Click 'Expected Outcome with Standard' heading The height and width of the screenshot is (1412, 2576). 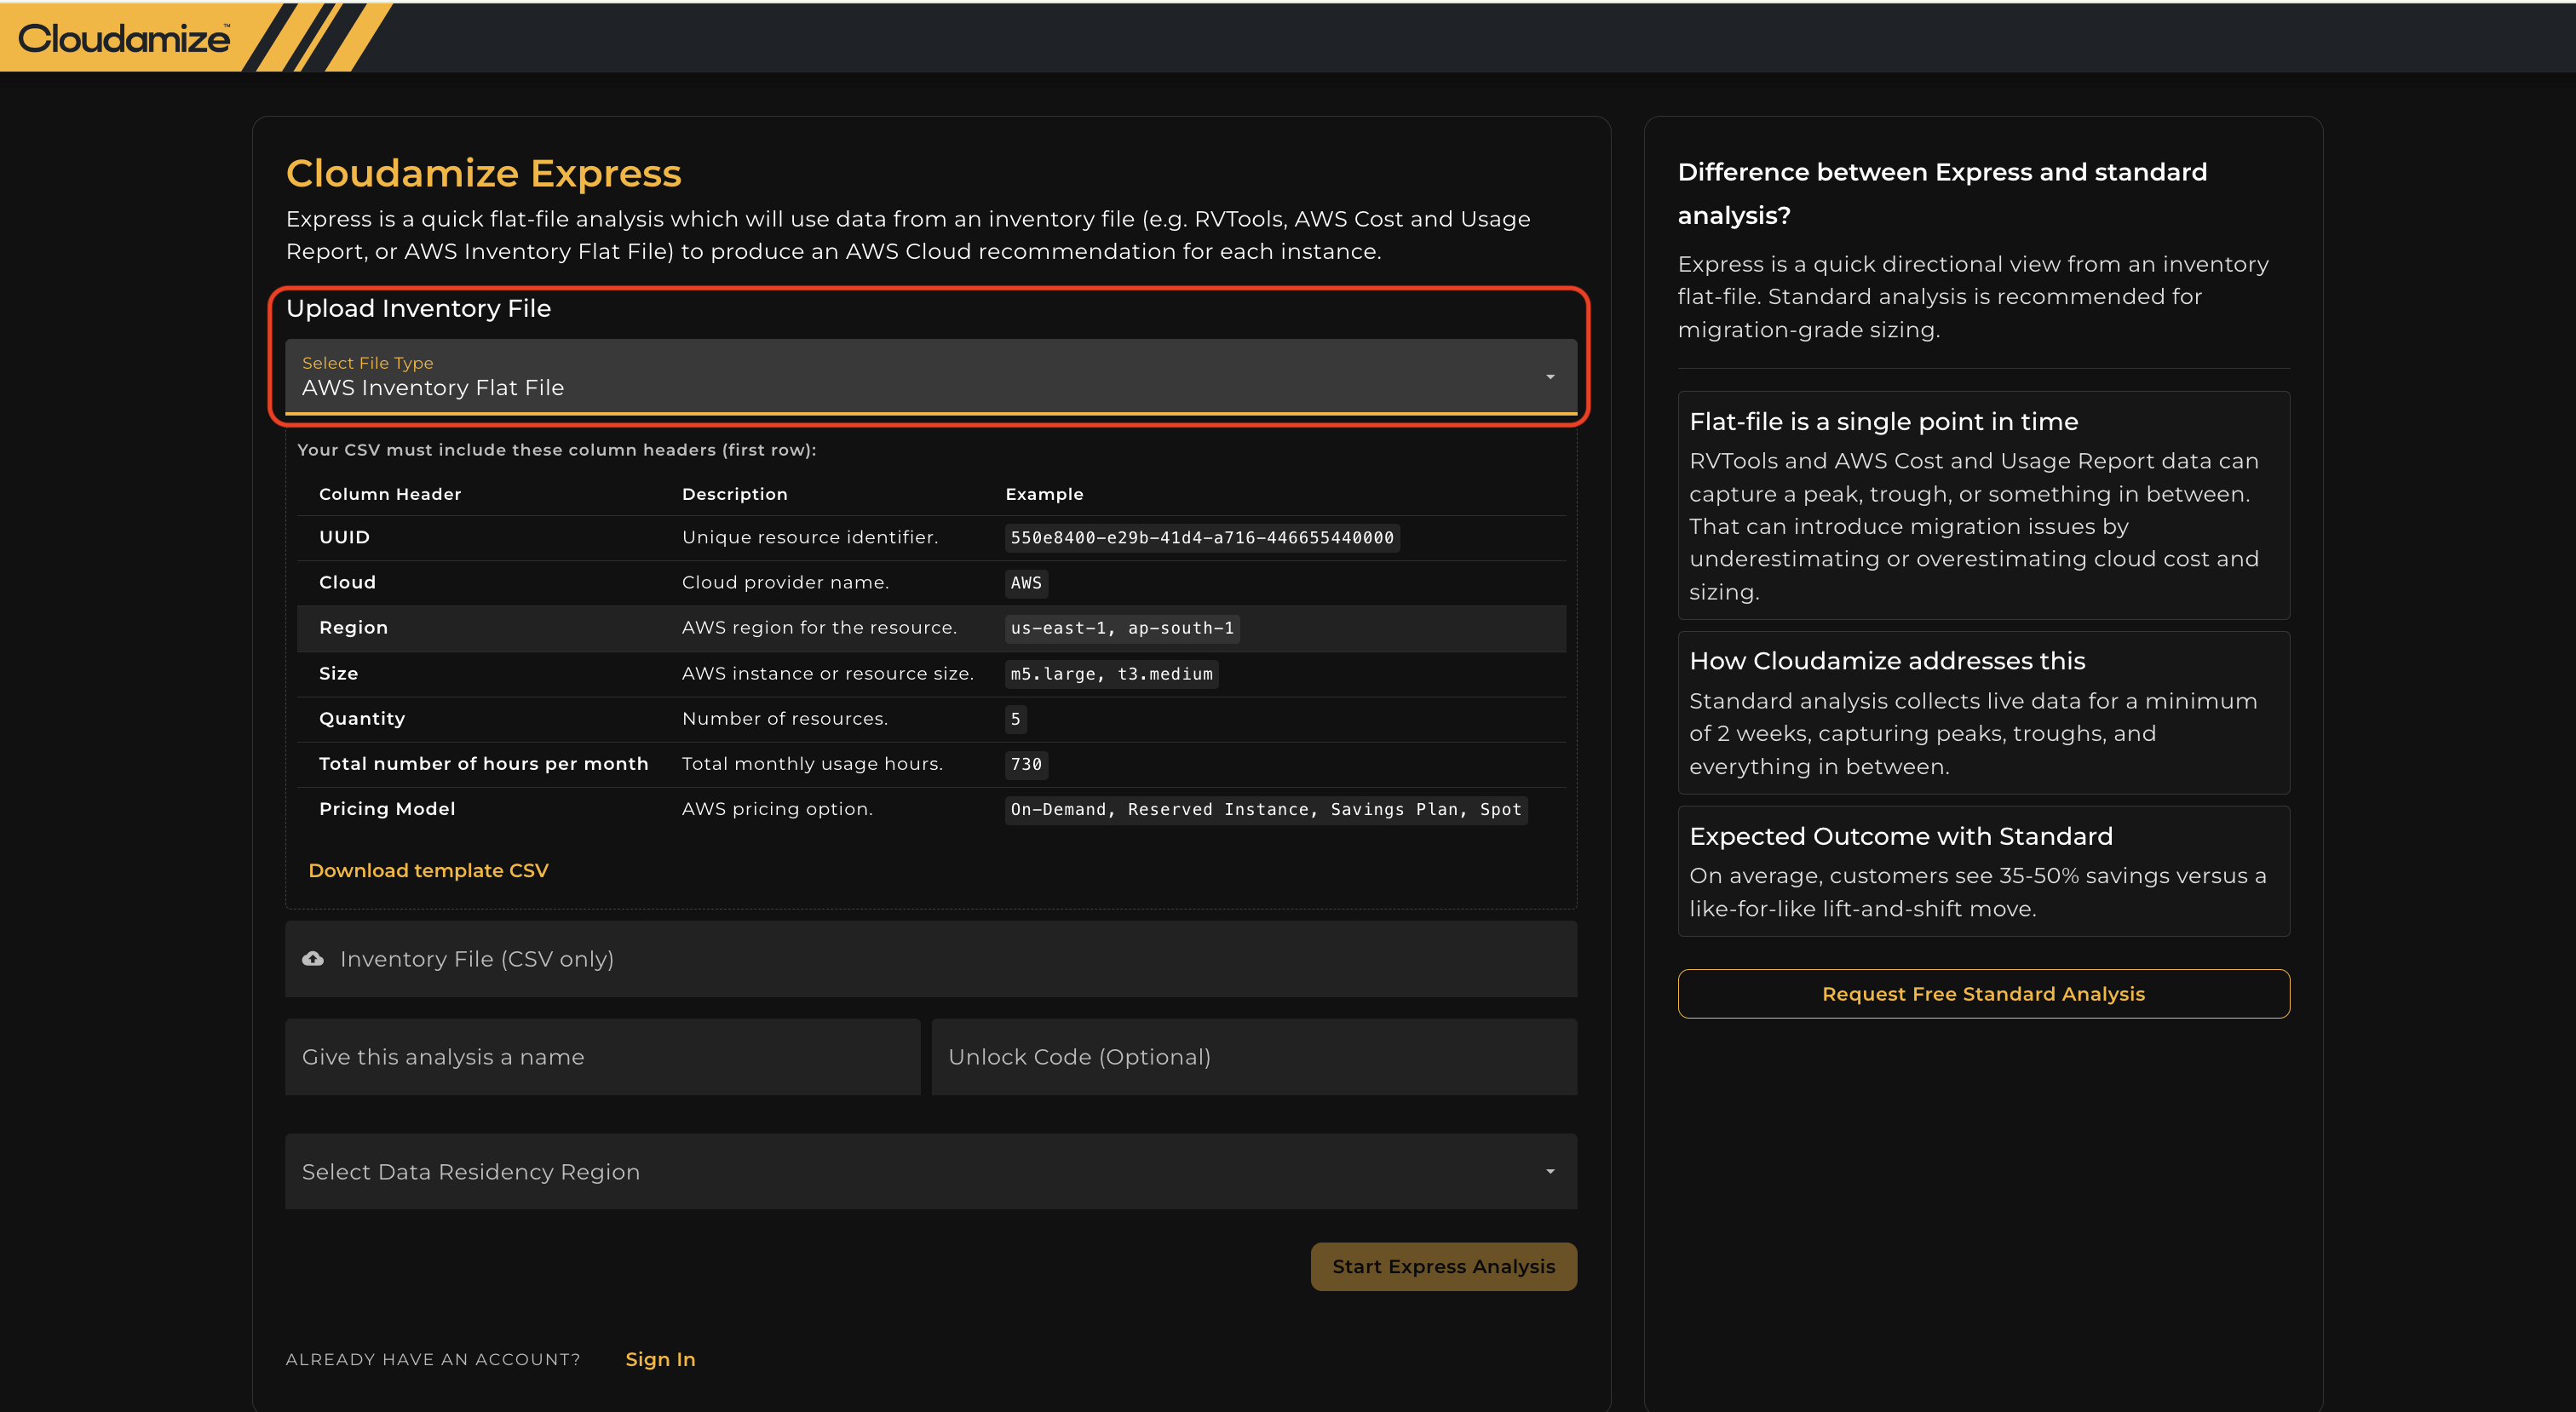(1901, 836)
